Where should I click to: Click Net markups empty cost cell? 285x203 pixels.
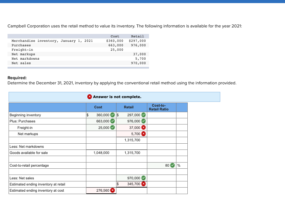pyautogui.click(x=101, y=134)
